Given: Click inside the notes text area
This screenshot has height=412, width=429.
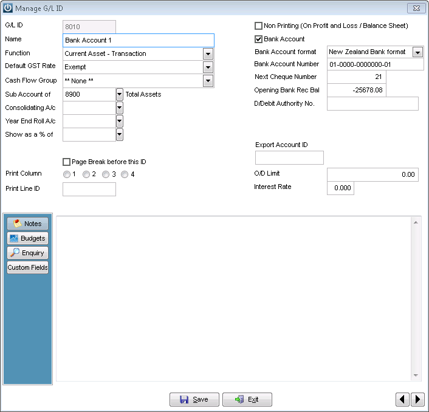Looking at the screenshot, I should point(233,298).
